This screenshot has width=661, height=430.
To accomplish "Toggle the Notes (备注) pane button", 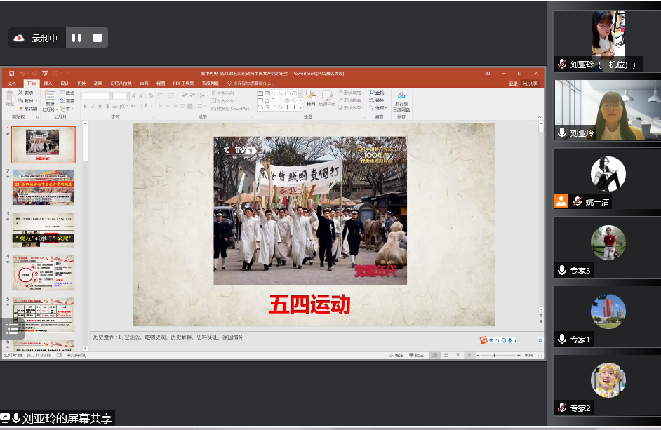I will (x=396, y=356).
